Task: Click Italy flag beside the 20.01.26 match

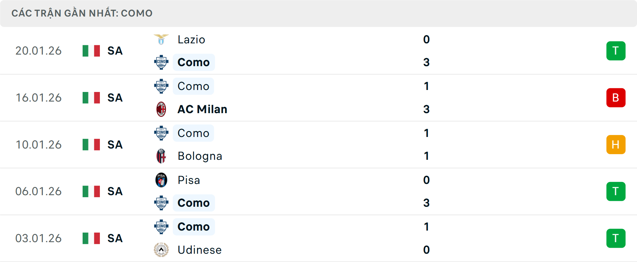Action: (x=91, y=51)
